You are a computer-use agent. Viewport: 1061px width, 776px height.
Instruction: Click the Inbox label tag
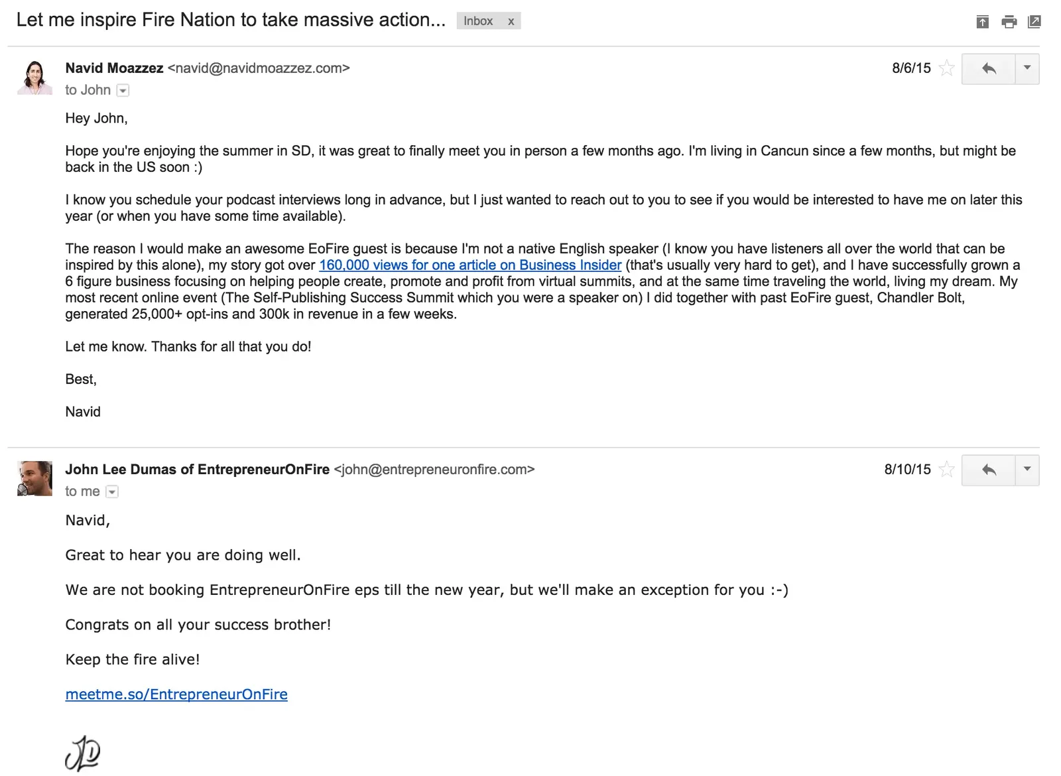478,21
